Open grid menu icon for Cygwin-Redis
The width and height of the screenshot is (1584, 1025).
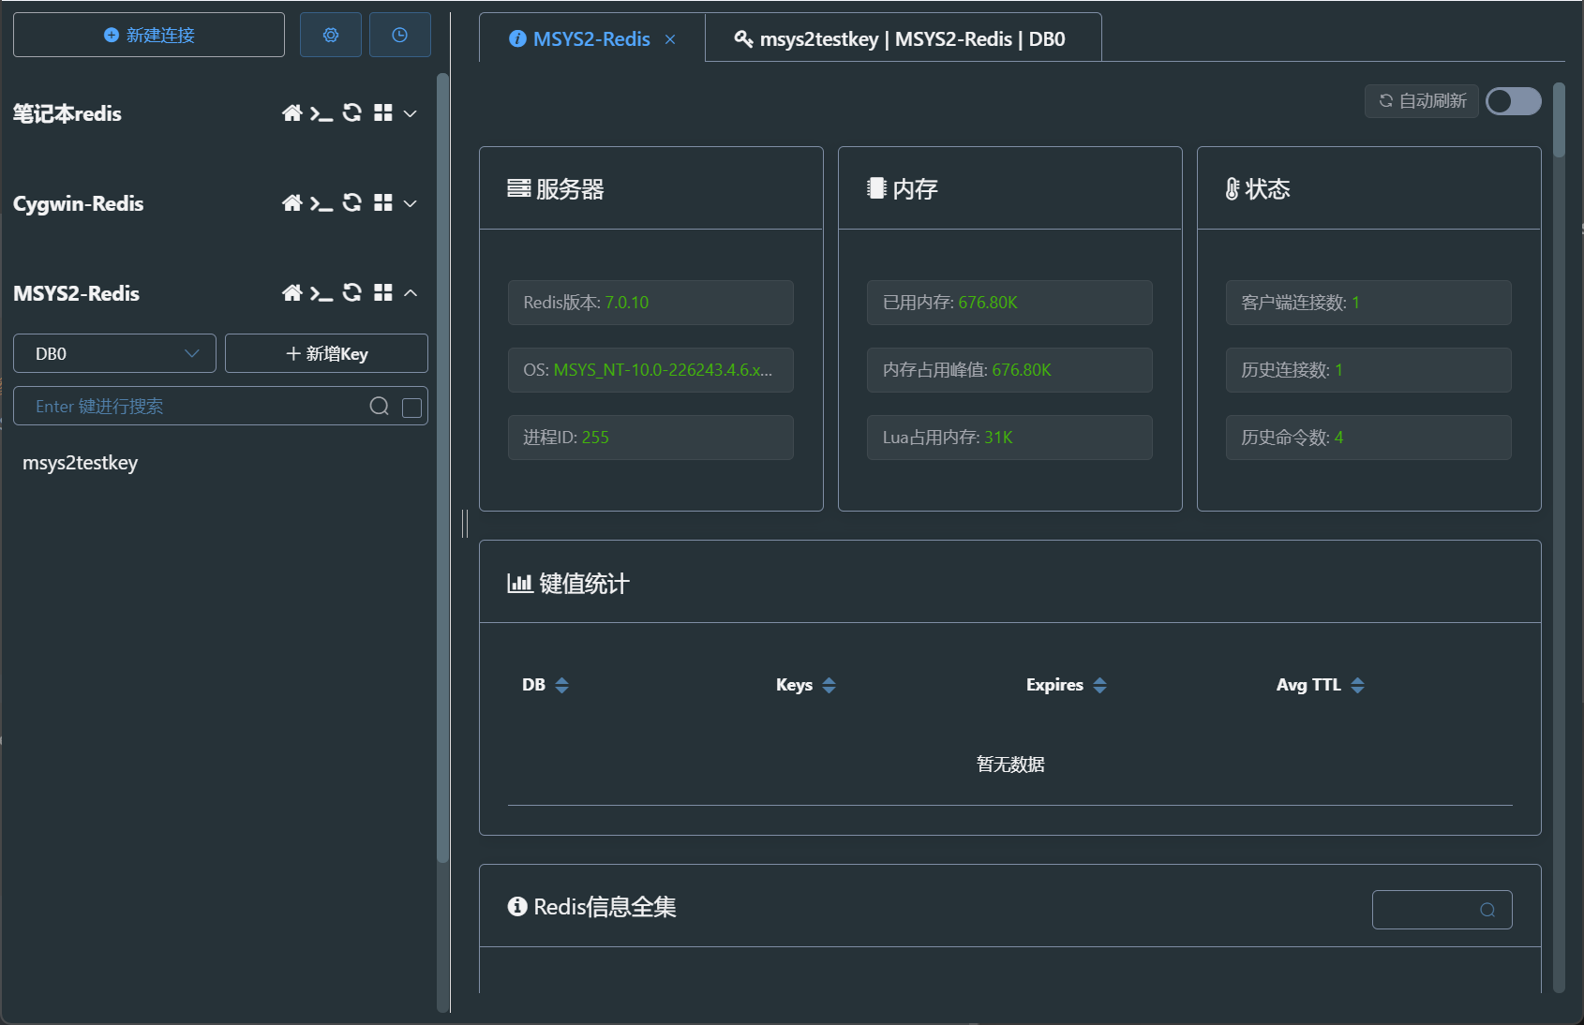[382, 203]
